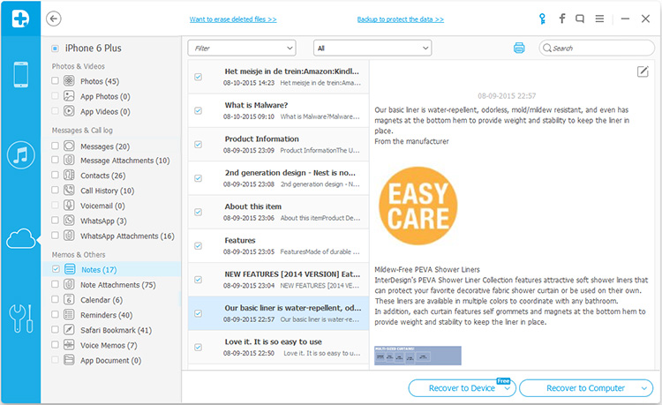The width and height of the screenshot is (662, 405).
Task: Open the 'Love it. It is so easy' note
Action: click(279, 347)
